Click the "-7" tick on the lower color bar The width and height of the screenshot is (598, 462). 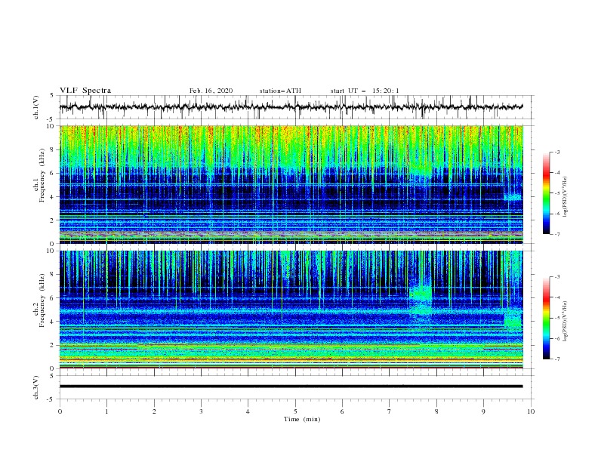(556, 359)
